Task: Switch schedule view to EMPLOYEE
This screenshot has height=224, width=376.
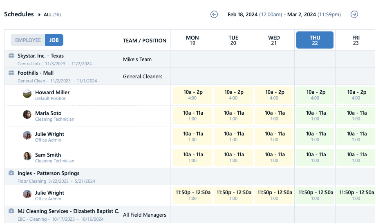Action: (28, 40)
